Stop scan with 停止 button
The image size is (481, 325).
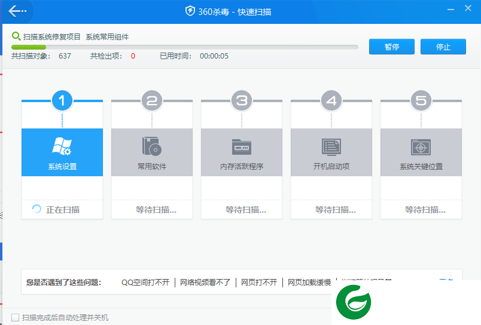tap(443, 47)
